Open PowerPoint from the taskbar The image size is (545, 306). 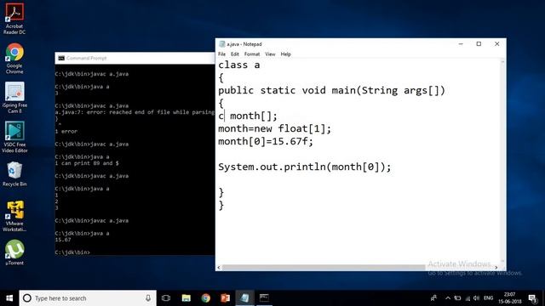225,298
